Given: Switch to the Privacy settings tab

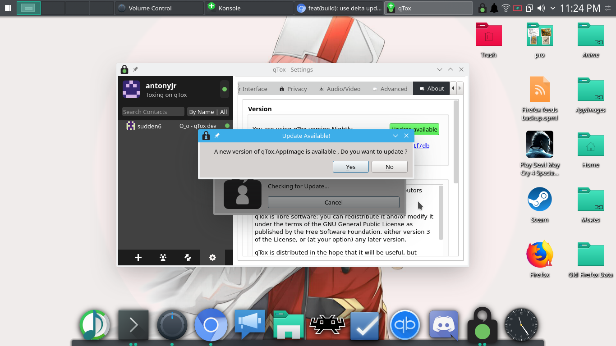Looking at the screenshot, I should [293, 89].
